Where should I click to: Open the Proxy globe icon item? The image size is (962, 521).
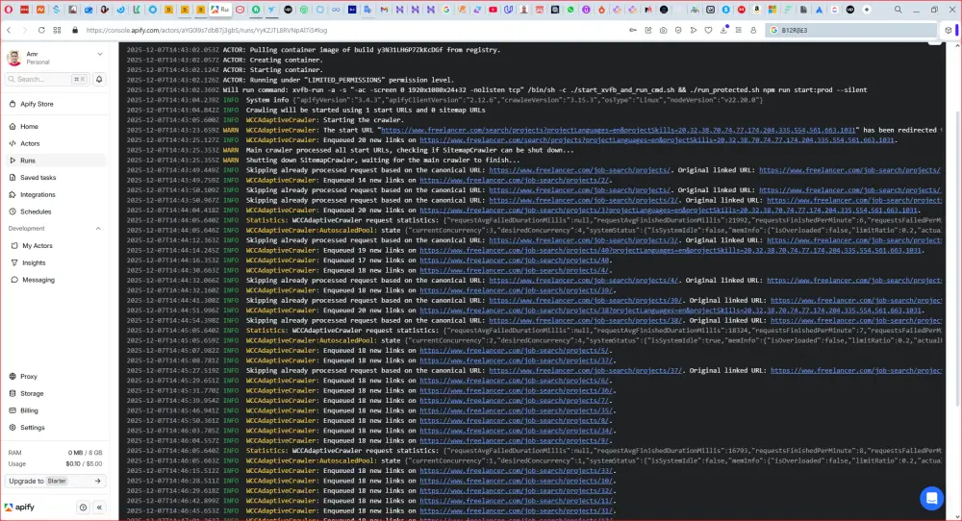13,377
